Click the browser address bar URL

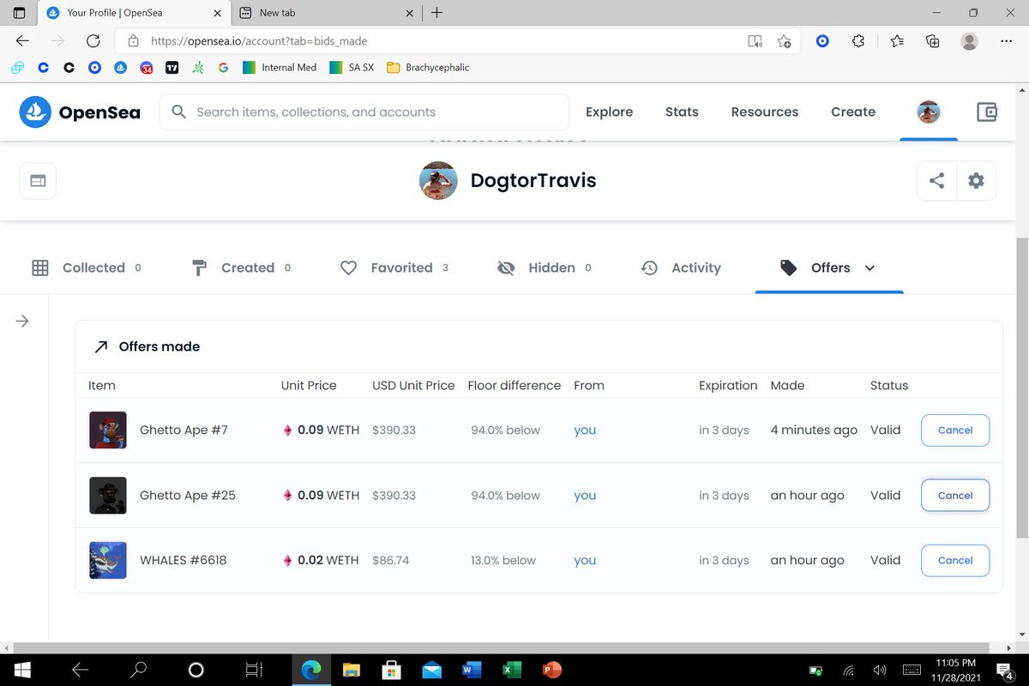click(259, 40)
